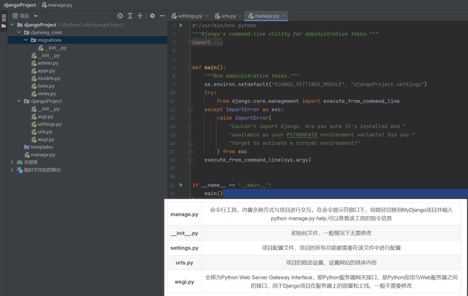Image resolution: width=468 pixels, height=296 pixels.
Task: Click the run gutter arrow on line 1
Action: [181, 25]
